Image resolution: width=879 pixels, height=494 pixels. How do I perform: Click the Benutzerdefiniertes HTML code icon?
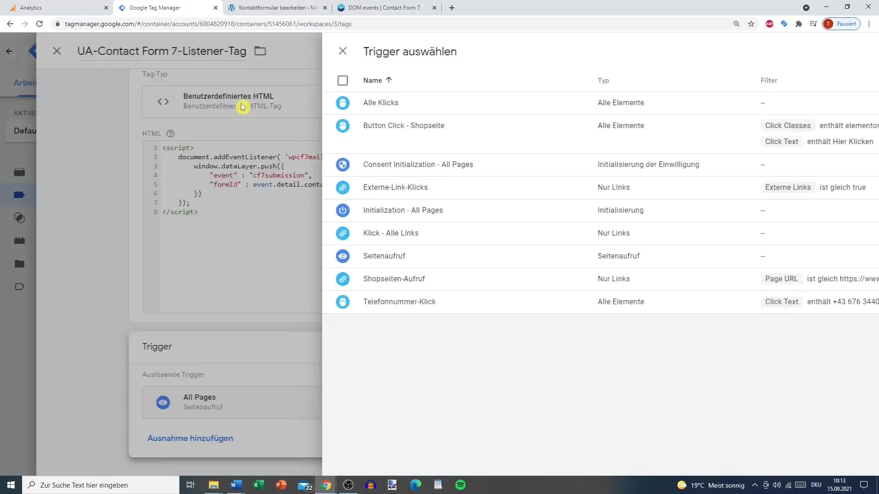(x=163, y=102)
